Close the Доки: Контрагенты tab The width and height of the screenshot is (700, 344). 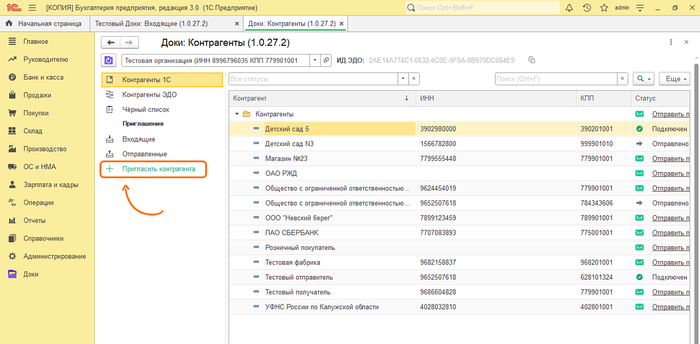click(x=341, y=23)
